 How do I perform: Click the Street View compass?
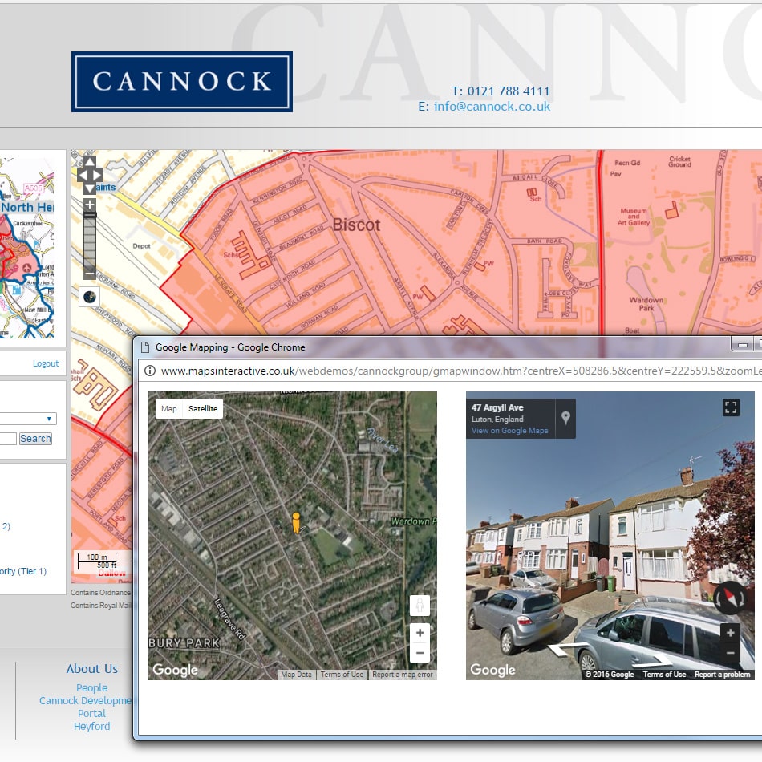pos(730,598)
